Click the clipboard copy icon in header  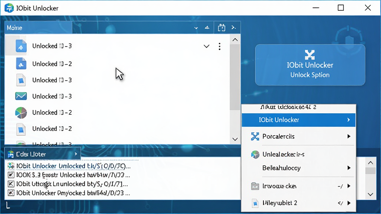[221, 27]
